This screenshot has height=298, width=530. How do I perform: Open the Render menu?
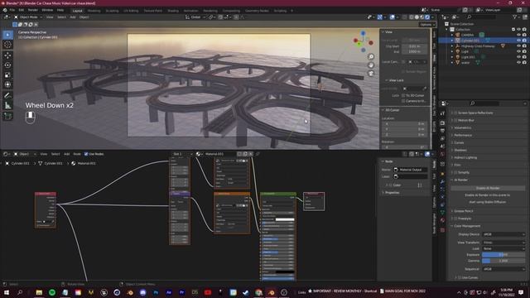pyautogui.click(x=33, y=11)
